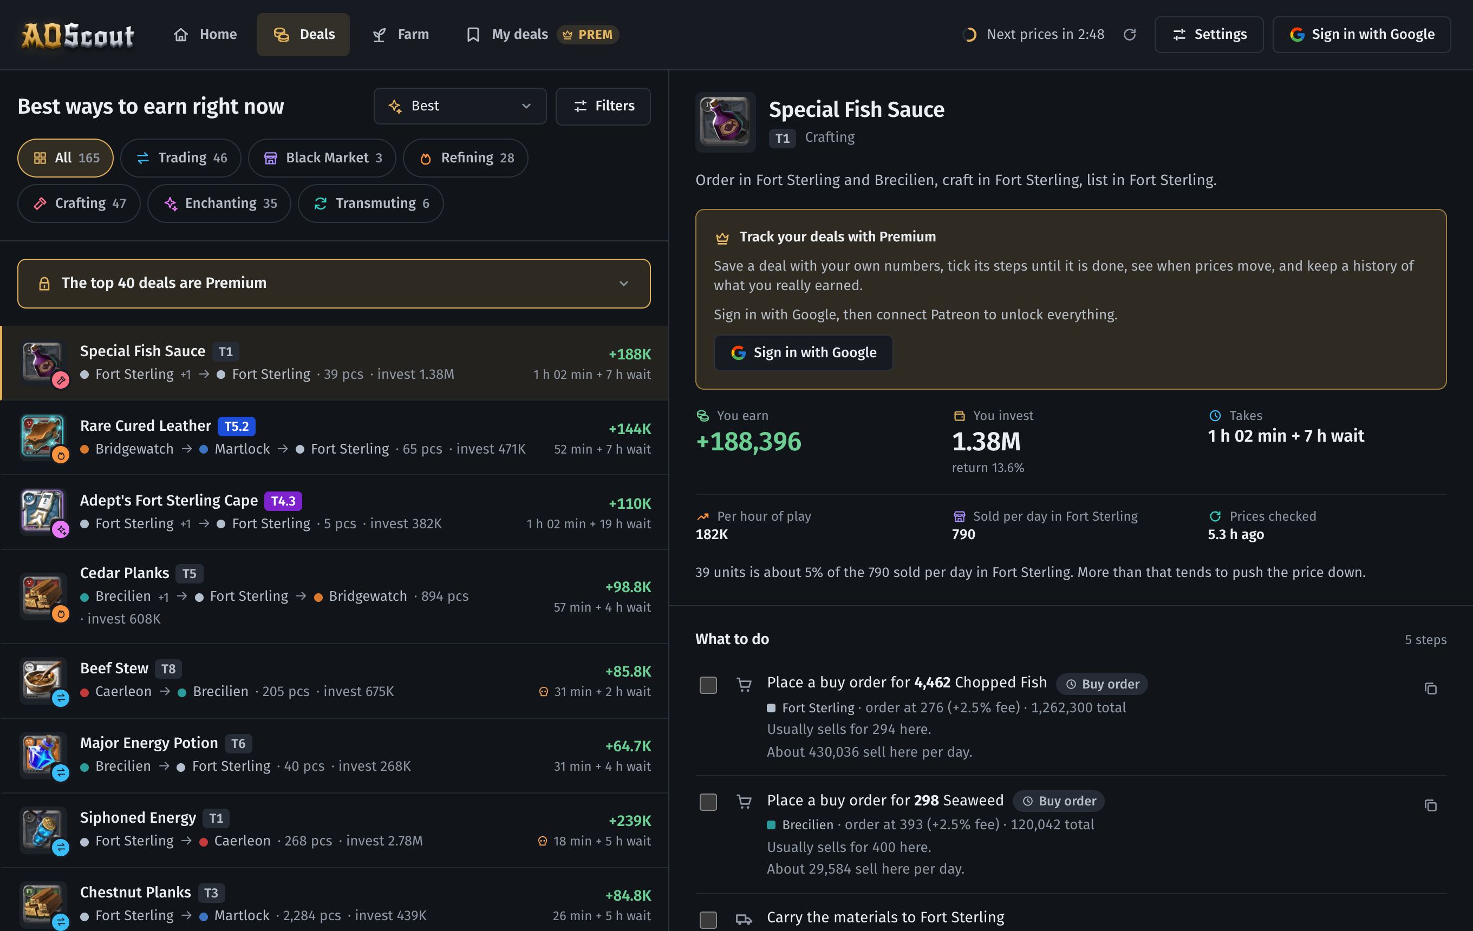Viewport: 1473px width, 931px height.
Task: Click the cart icon beside Seaweed step
Action: click(744, 802)
